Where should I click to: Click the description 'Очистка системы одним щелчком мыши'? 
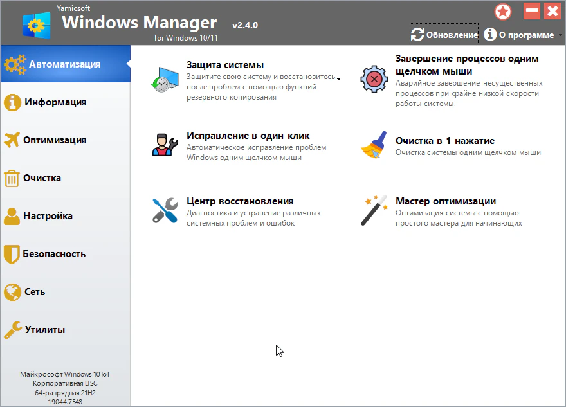tap(468, 152)
